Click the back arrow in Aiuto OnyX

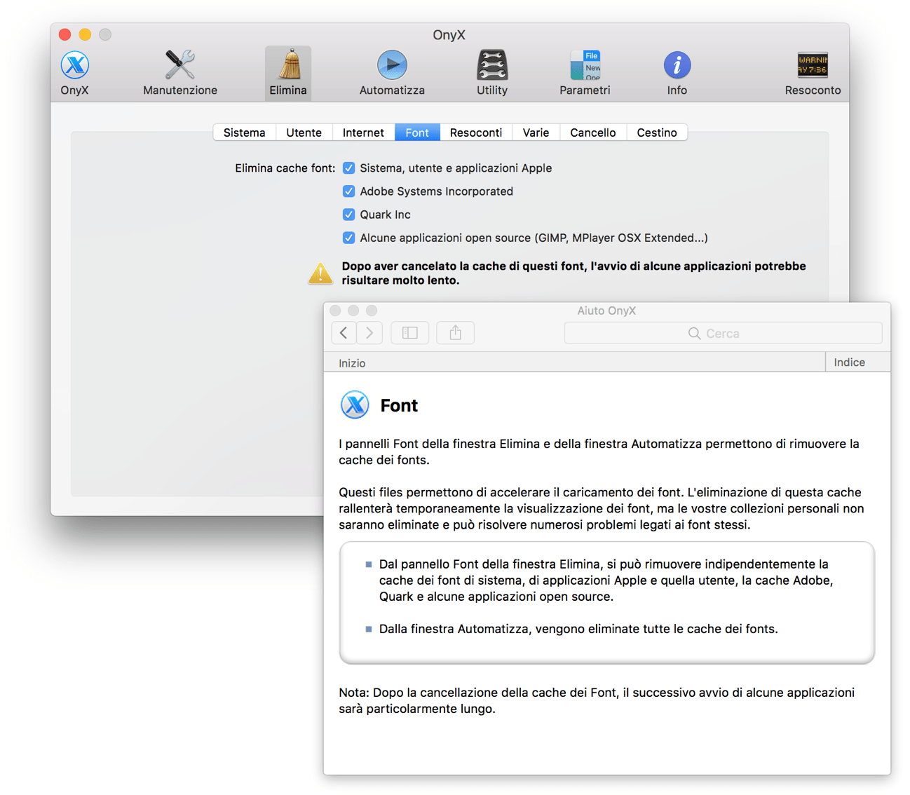344,332
